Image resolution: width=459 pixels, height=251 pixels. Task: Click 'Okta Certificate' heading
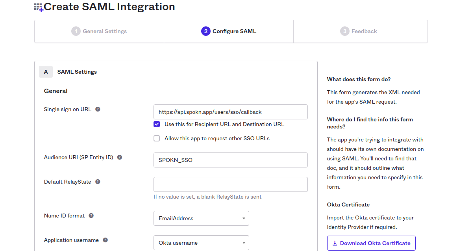348,205
